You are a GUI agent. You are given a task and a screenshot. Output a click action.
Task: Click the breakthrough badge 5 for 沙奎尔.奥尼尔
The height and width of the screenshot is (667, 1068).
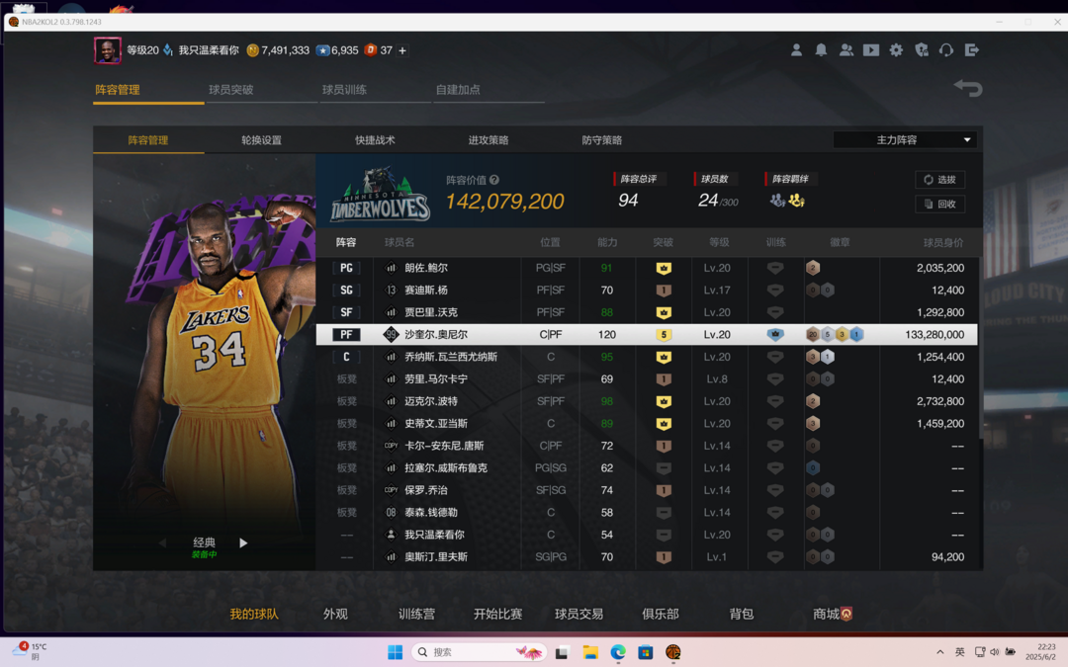(x=663, y=334)
